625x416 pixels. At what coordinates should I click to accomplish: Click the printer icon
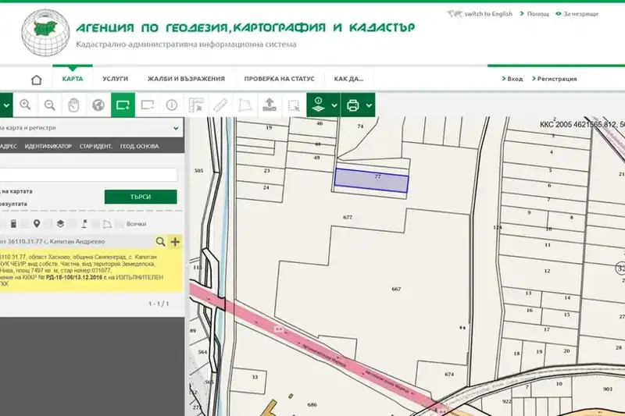(x=353, y=105)
